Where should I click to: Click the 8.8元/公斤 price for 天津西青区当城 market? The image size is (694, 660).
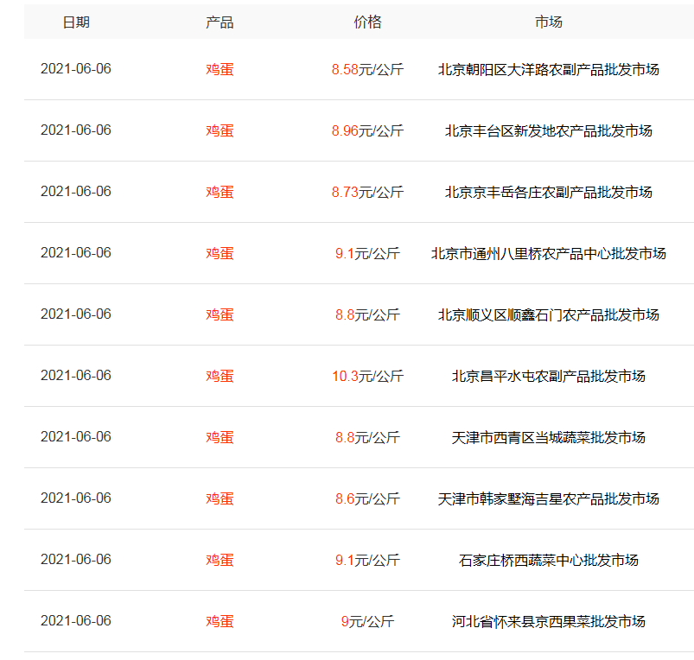367,437
